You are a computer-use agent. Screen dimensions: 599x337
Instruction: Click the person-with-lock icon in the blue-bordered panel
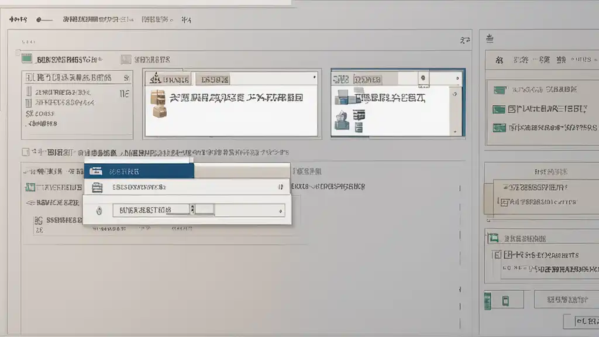[342, 121]
